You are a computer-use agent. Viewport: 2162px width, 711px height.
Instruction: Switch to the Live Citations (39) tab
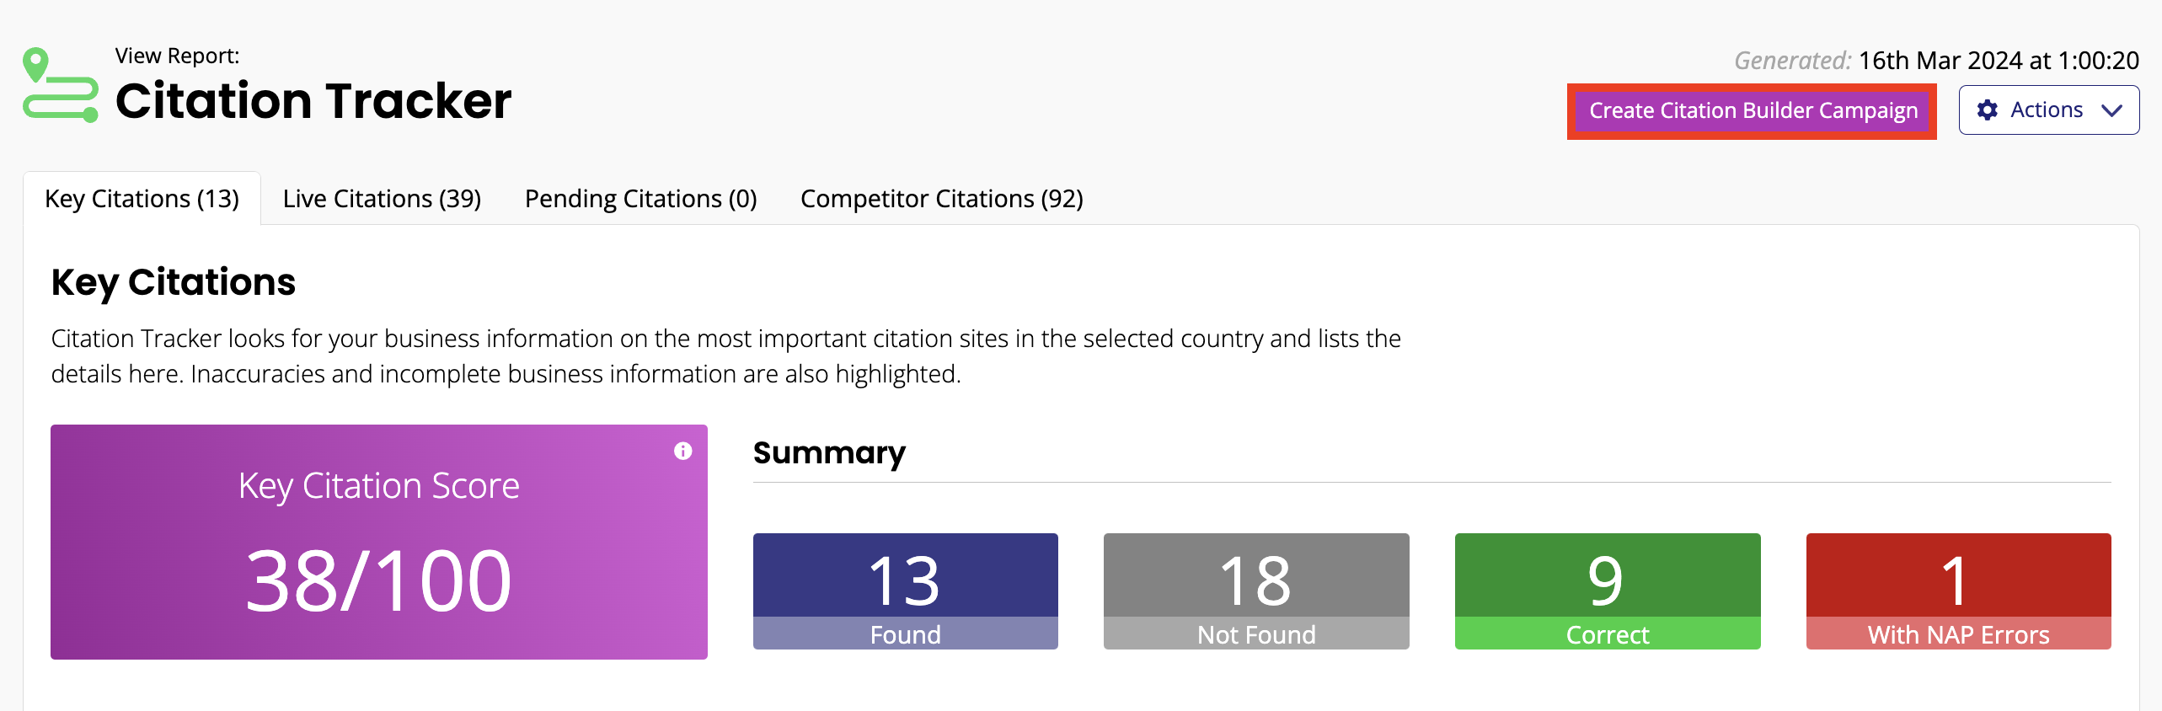pyautogui.click(x=382, y=199)
